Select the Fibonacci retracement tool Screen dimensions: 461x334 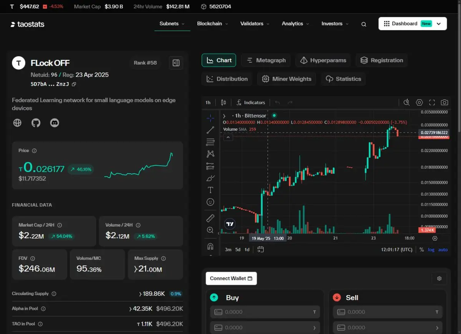point(210,142)
